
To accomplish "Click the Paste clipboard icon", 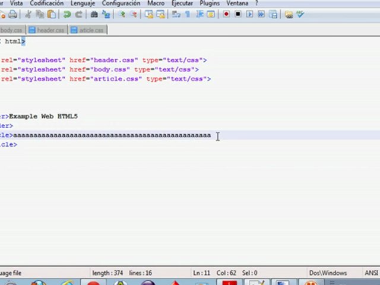I will click(52, 14).
